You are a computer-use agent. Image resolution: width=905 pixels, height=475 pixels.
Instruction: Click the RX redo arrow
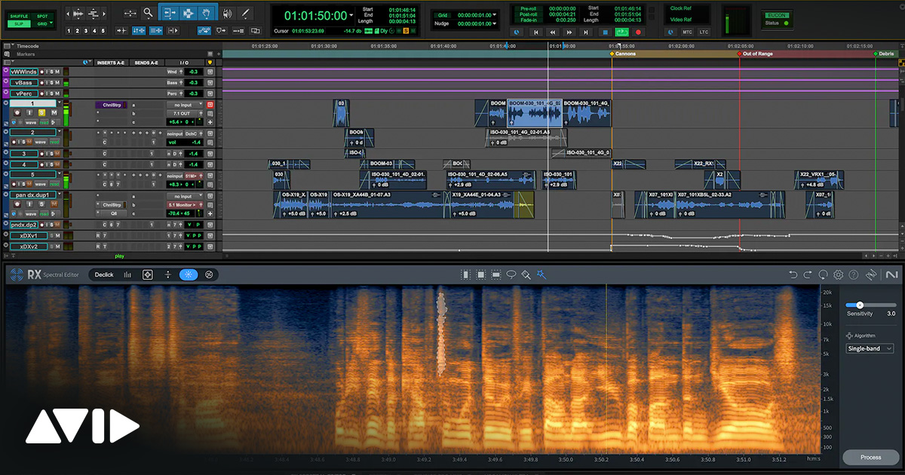click(808, 275)
